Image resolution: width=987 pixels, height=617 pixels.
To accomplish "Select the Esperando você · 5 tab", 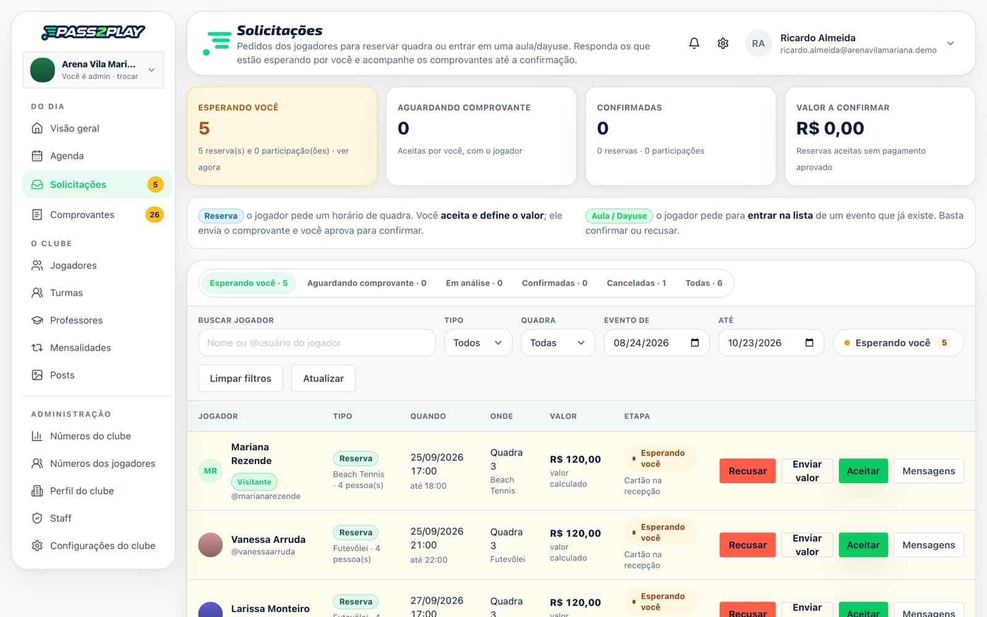I will coord(249,283).
